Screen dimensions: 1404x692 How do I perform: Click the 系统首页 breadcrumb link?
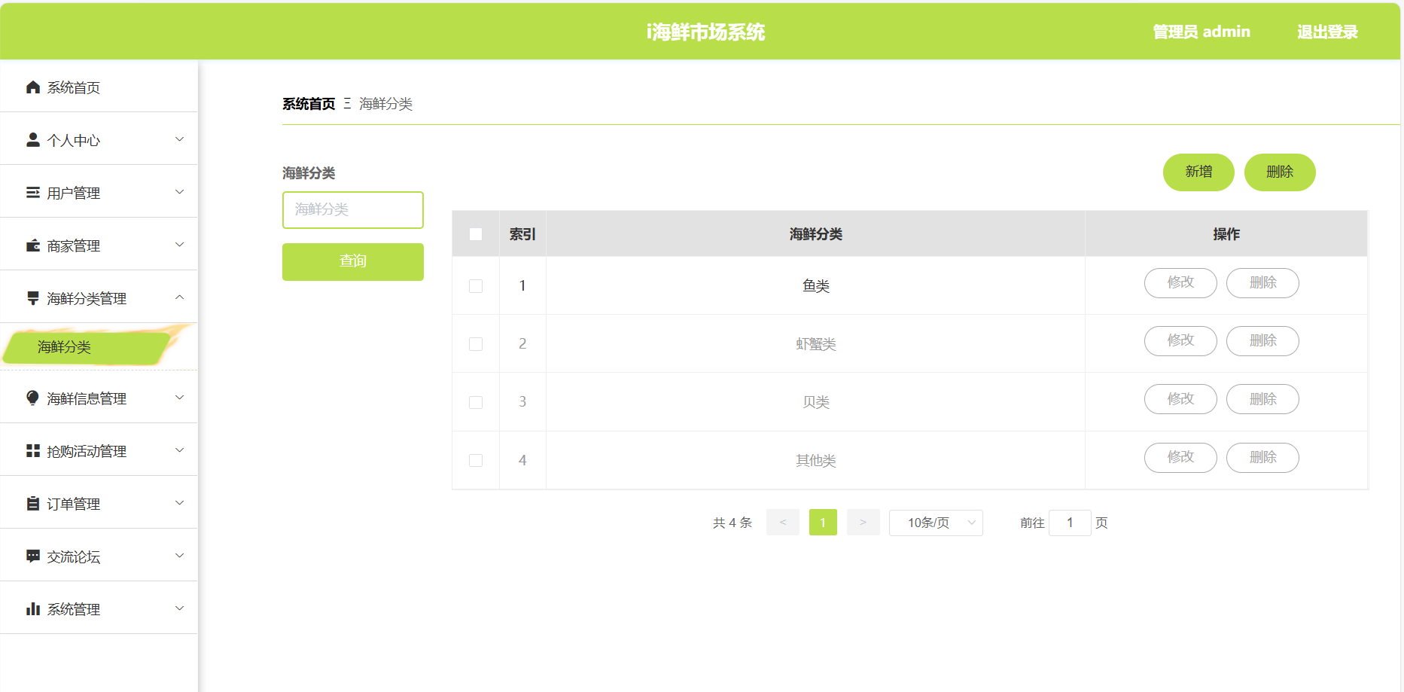coord(309,104)
